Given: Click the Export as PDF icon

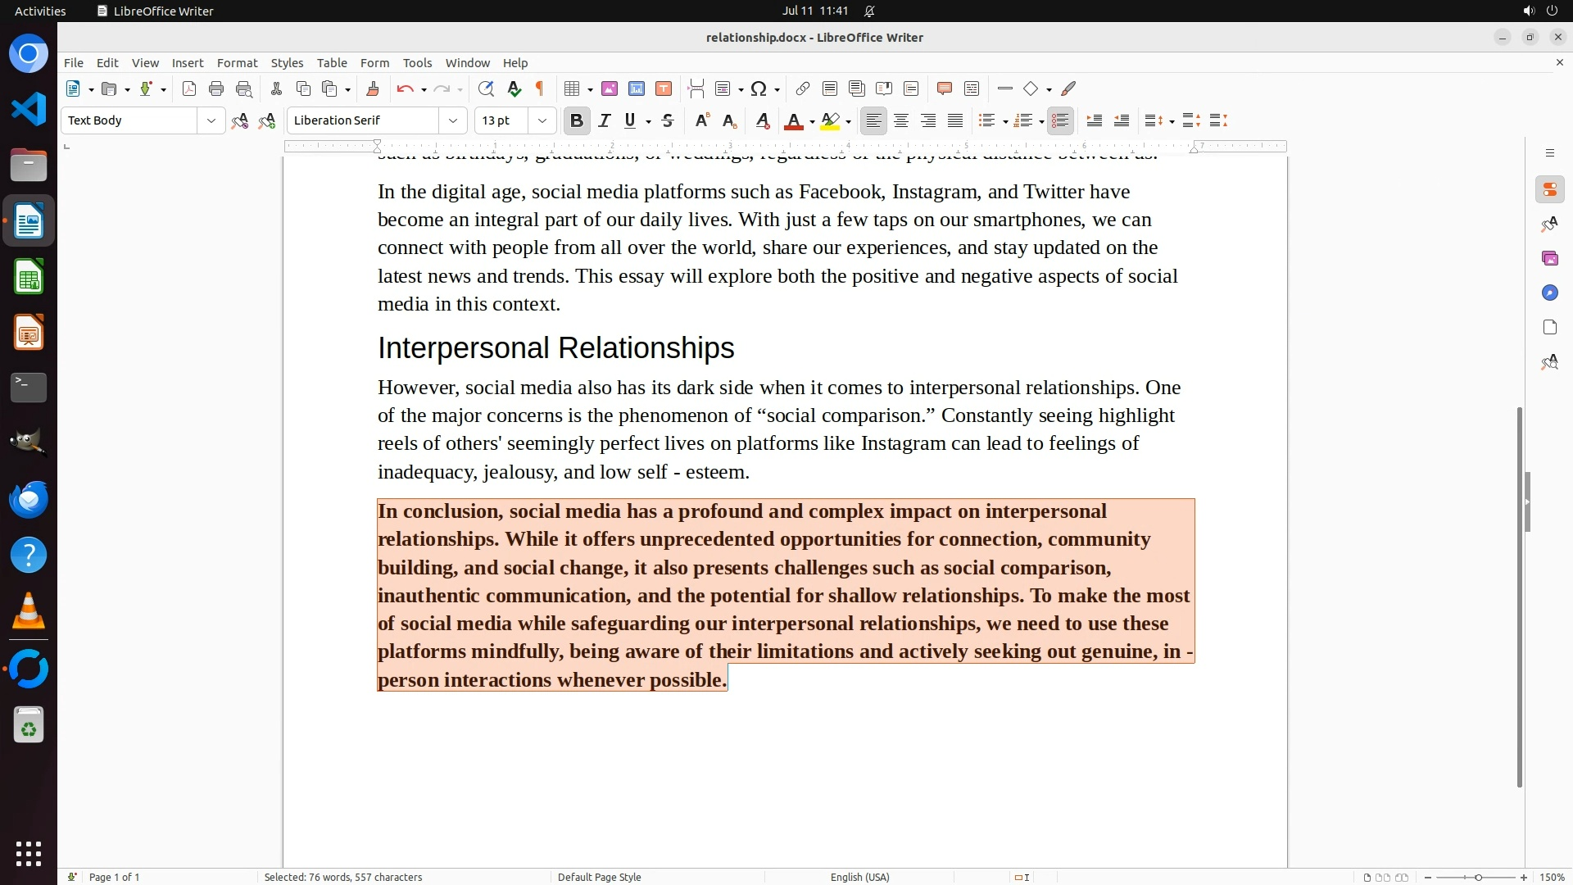Looking at the screenshot, I should click(189, 89).
